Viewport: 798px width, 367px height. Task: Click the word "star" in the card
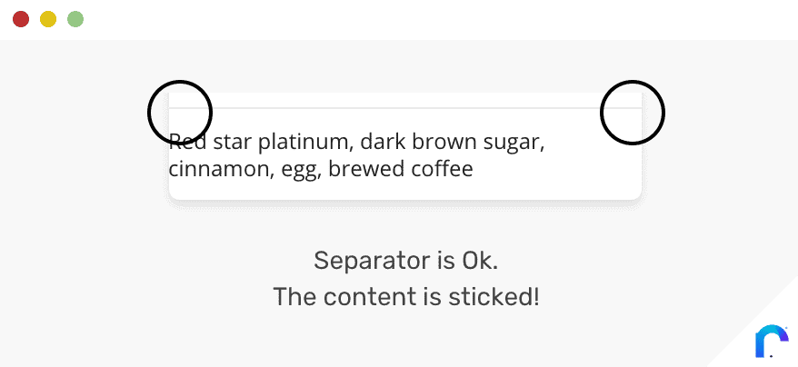pyautogui.click(x=232, y=143)
